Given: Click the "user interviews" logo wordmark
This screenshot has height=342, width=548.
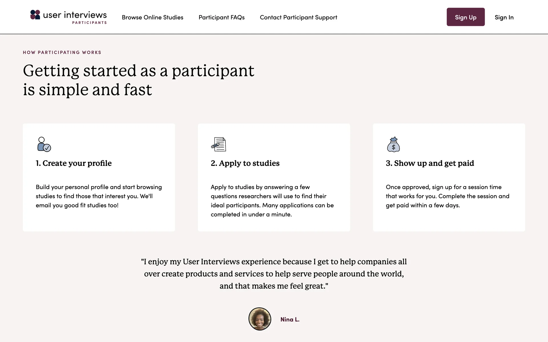Looking at the screenshot, I should click(x=75, y=15).
